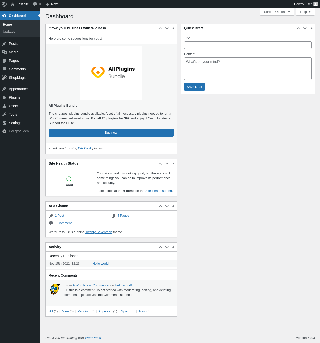Go to the Home submenu item
The image size is (320, 343).
coord(7,25)
